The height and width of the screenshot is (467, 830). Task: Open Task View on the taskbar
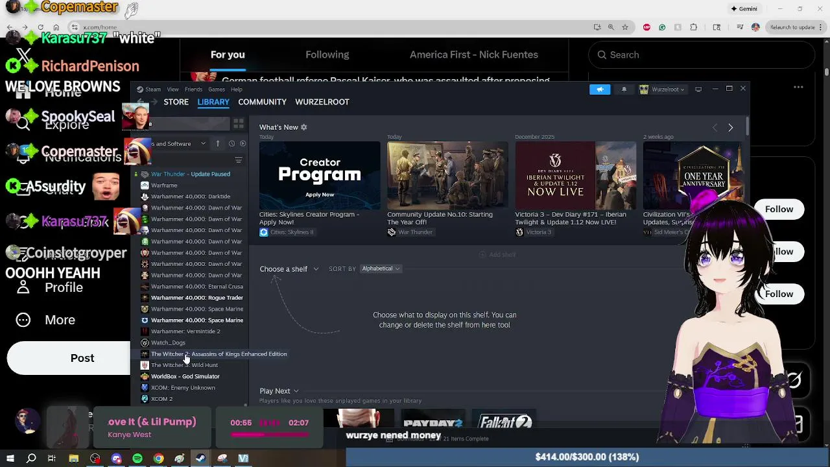click(52, 459)
